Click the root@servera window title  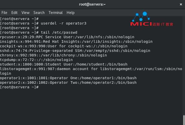[x=92, y=4]
